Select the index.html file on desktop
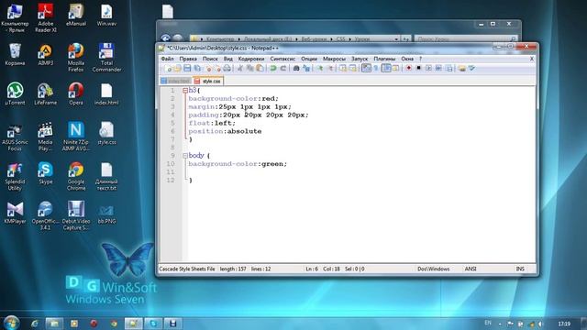587x330 pixels. (106, 93)
